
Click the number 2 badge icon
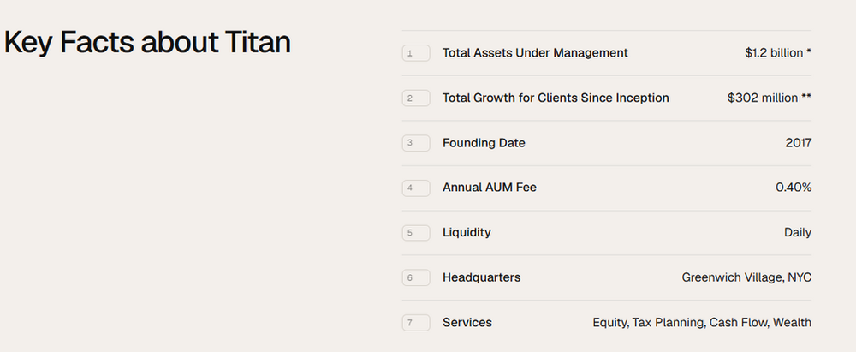416,98
